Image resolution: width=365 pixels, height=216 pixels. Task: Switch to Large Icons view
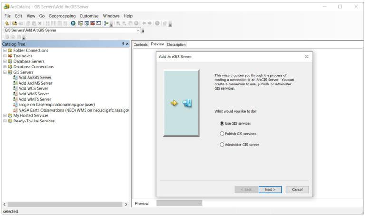[x=48, y=23]
